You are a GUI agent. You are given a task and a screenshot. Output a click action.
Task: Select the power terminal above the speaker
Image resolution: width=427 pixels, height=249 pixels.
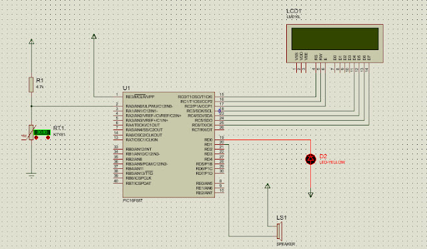(x=268, y=186)
